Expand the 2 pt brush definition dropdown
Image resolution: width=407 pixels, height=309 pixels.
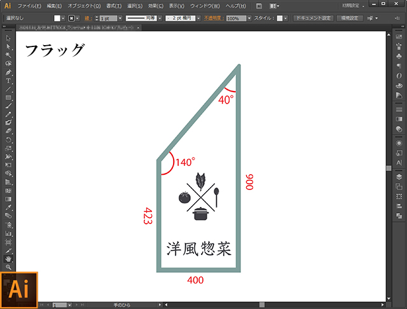click(x=198, y=18)
